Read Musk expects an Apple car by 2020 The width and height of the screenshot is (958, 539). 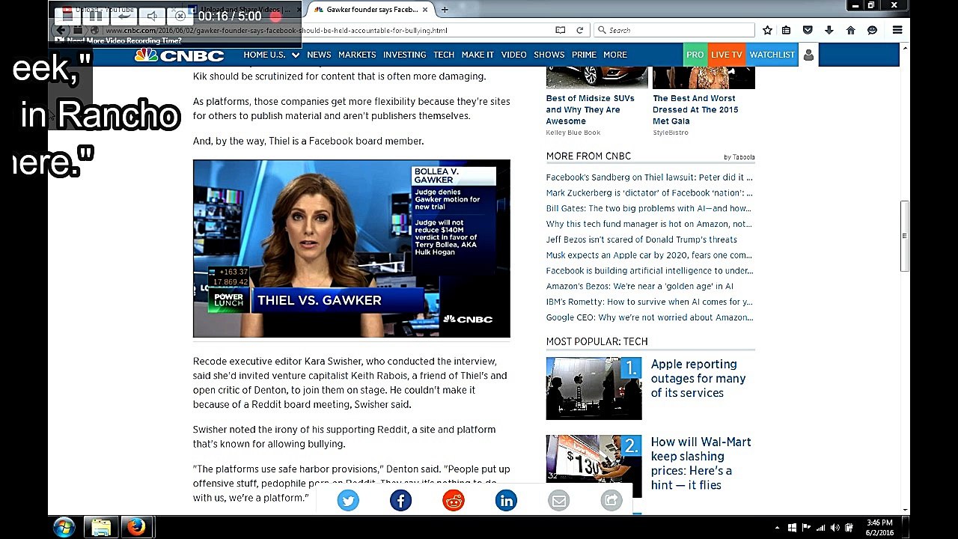point(650,255)
